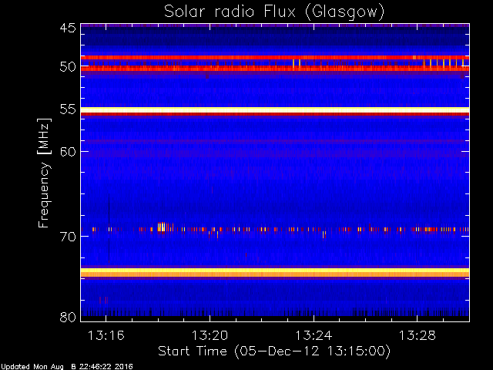Screen dimensions: 493x370
Task: Click the '13:16' time tick label
Action: click(106, 335)
